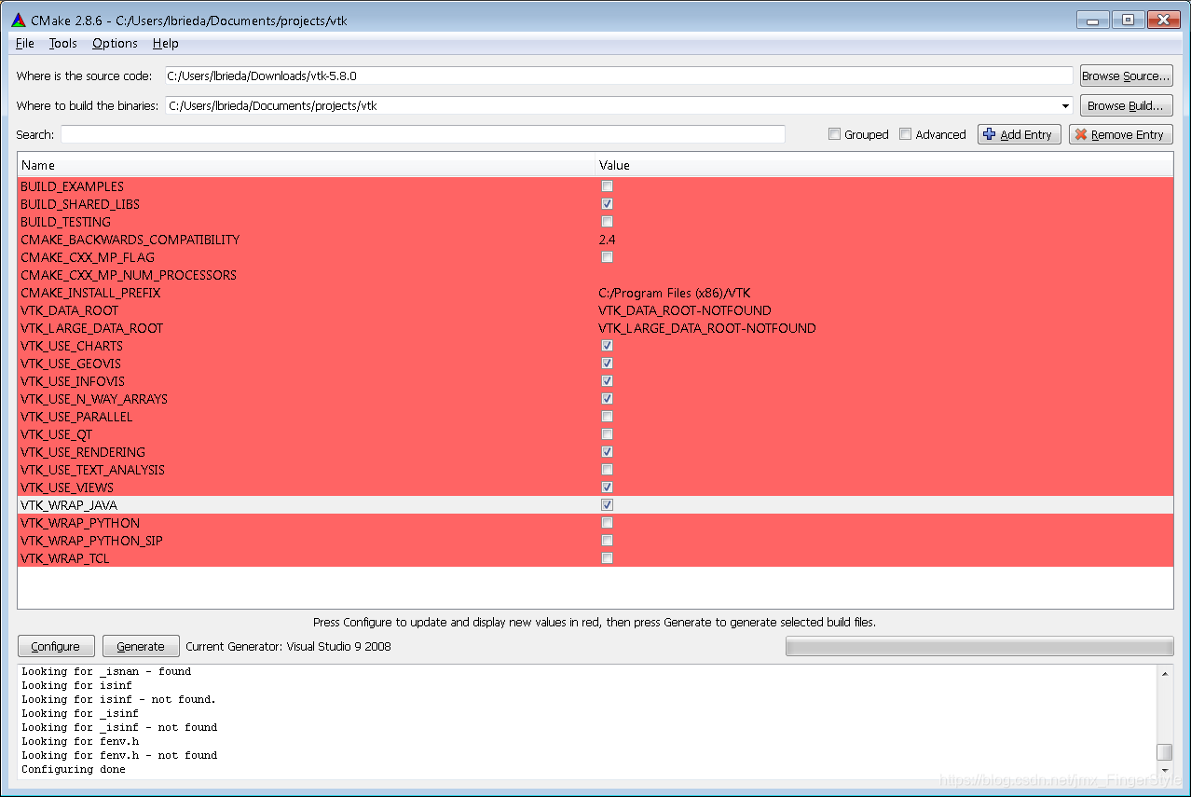Image resolution: width=1191 pixels, height=797 pixels.
Task: Toggle the VTK_USE_PARALLEL checkbox
Action: coord(607,417)
